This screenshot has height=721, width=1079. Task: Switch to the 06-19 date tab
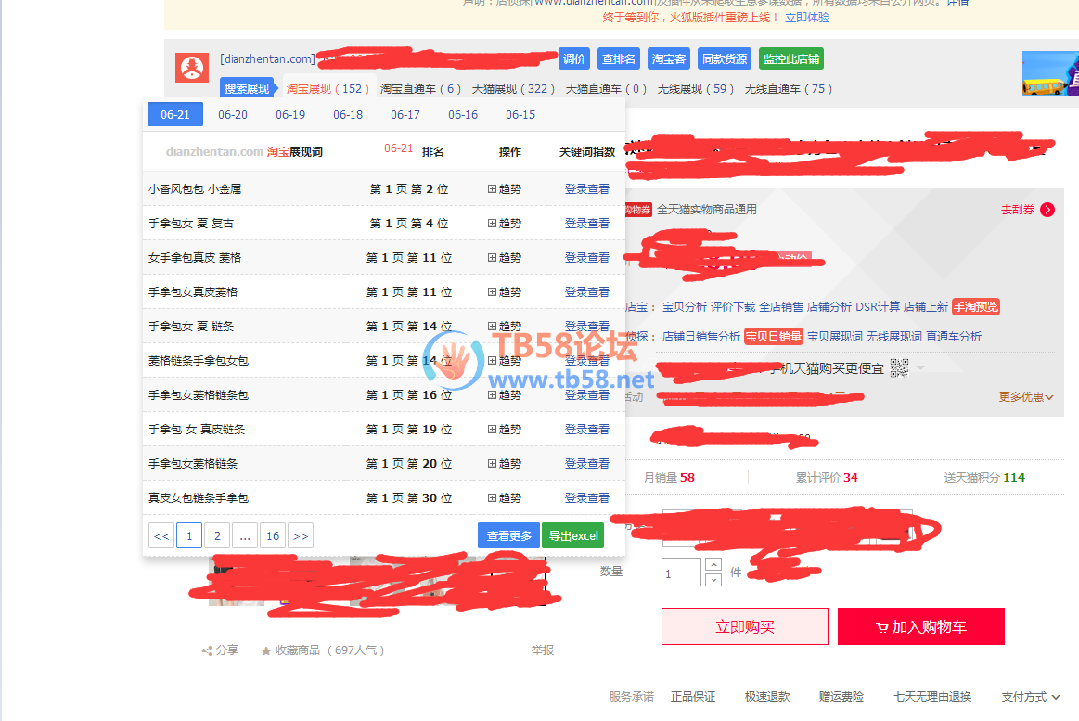pyautogui.click(x=290, y=115)
